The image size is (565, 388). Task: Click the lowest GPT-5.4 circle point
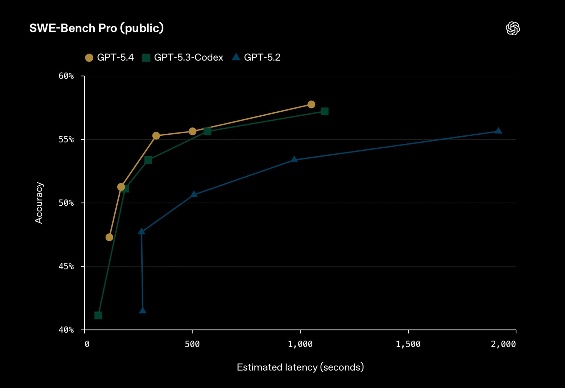click(x=109, y=237)
